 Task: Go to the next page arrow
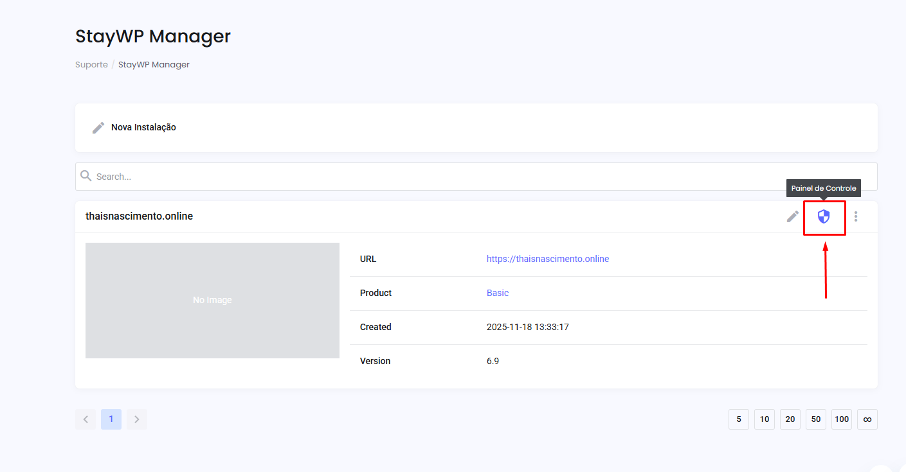136,419
